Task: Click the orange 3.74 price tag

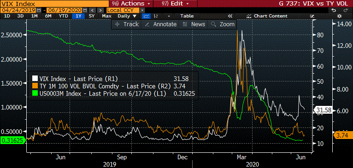Action: (343, 135)
